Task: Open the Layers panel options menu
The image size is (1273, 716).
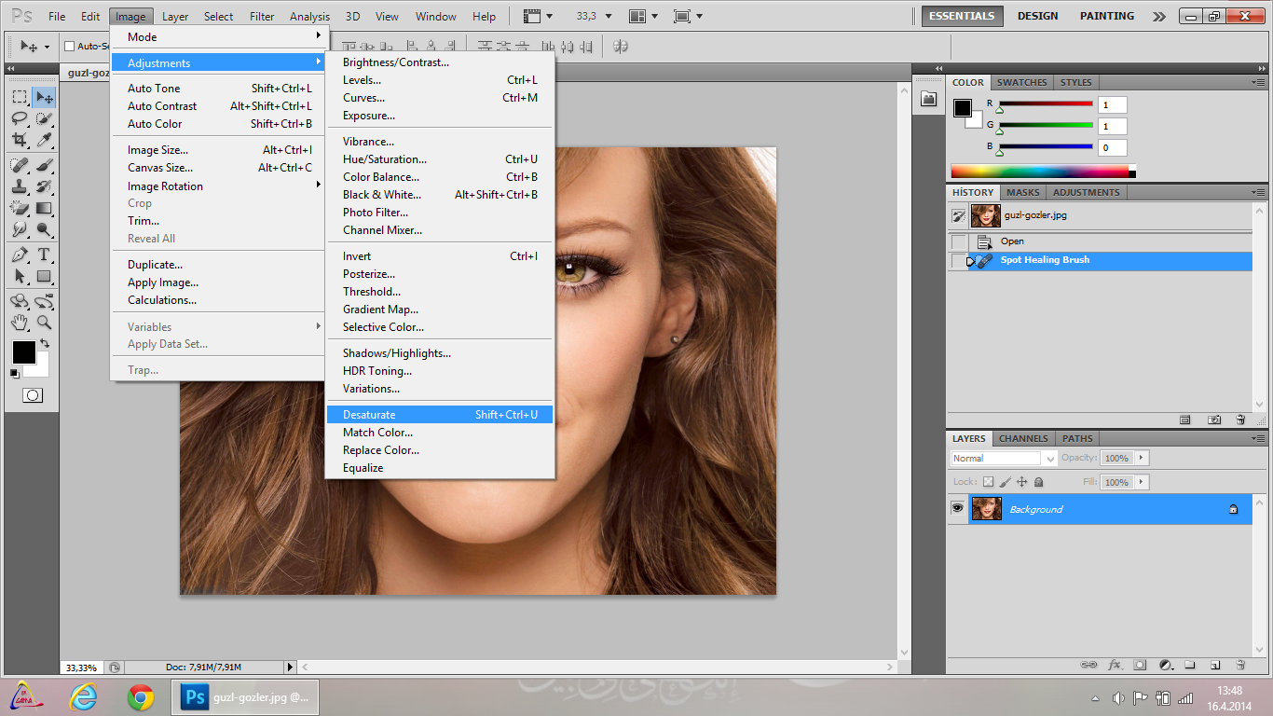Action: click(x=1259, y=438)
